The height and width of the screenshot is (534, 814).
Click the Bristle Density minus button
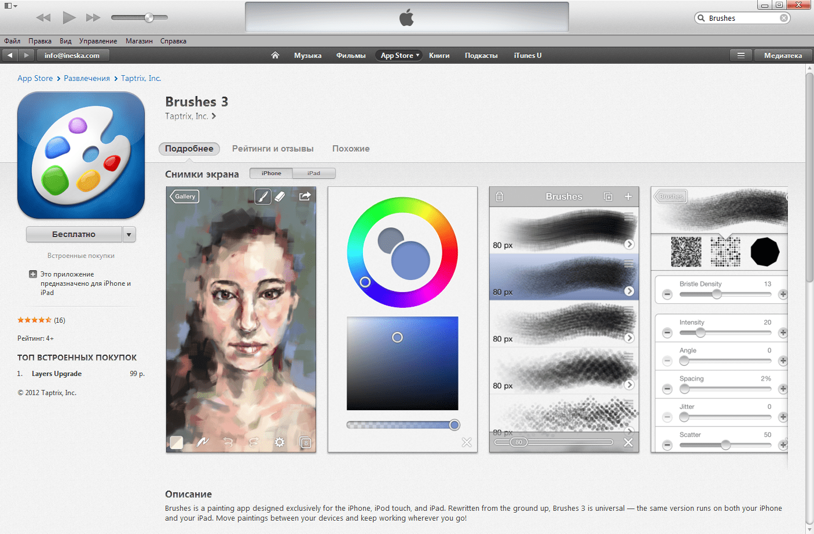pyautogui.click(x=668, y=294)
